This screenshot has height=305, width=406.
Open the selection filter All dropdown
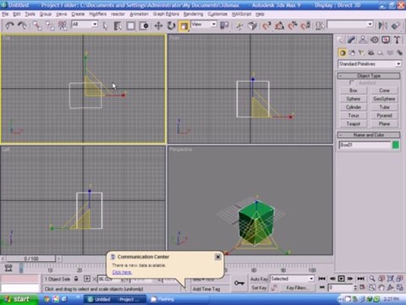[85, 25]
